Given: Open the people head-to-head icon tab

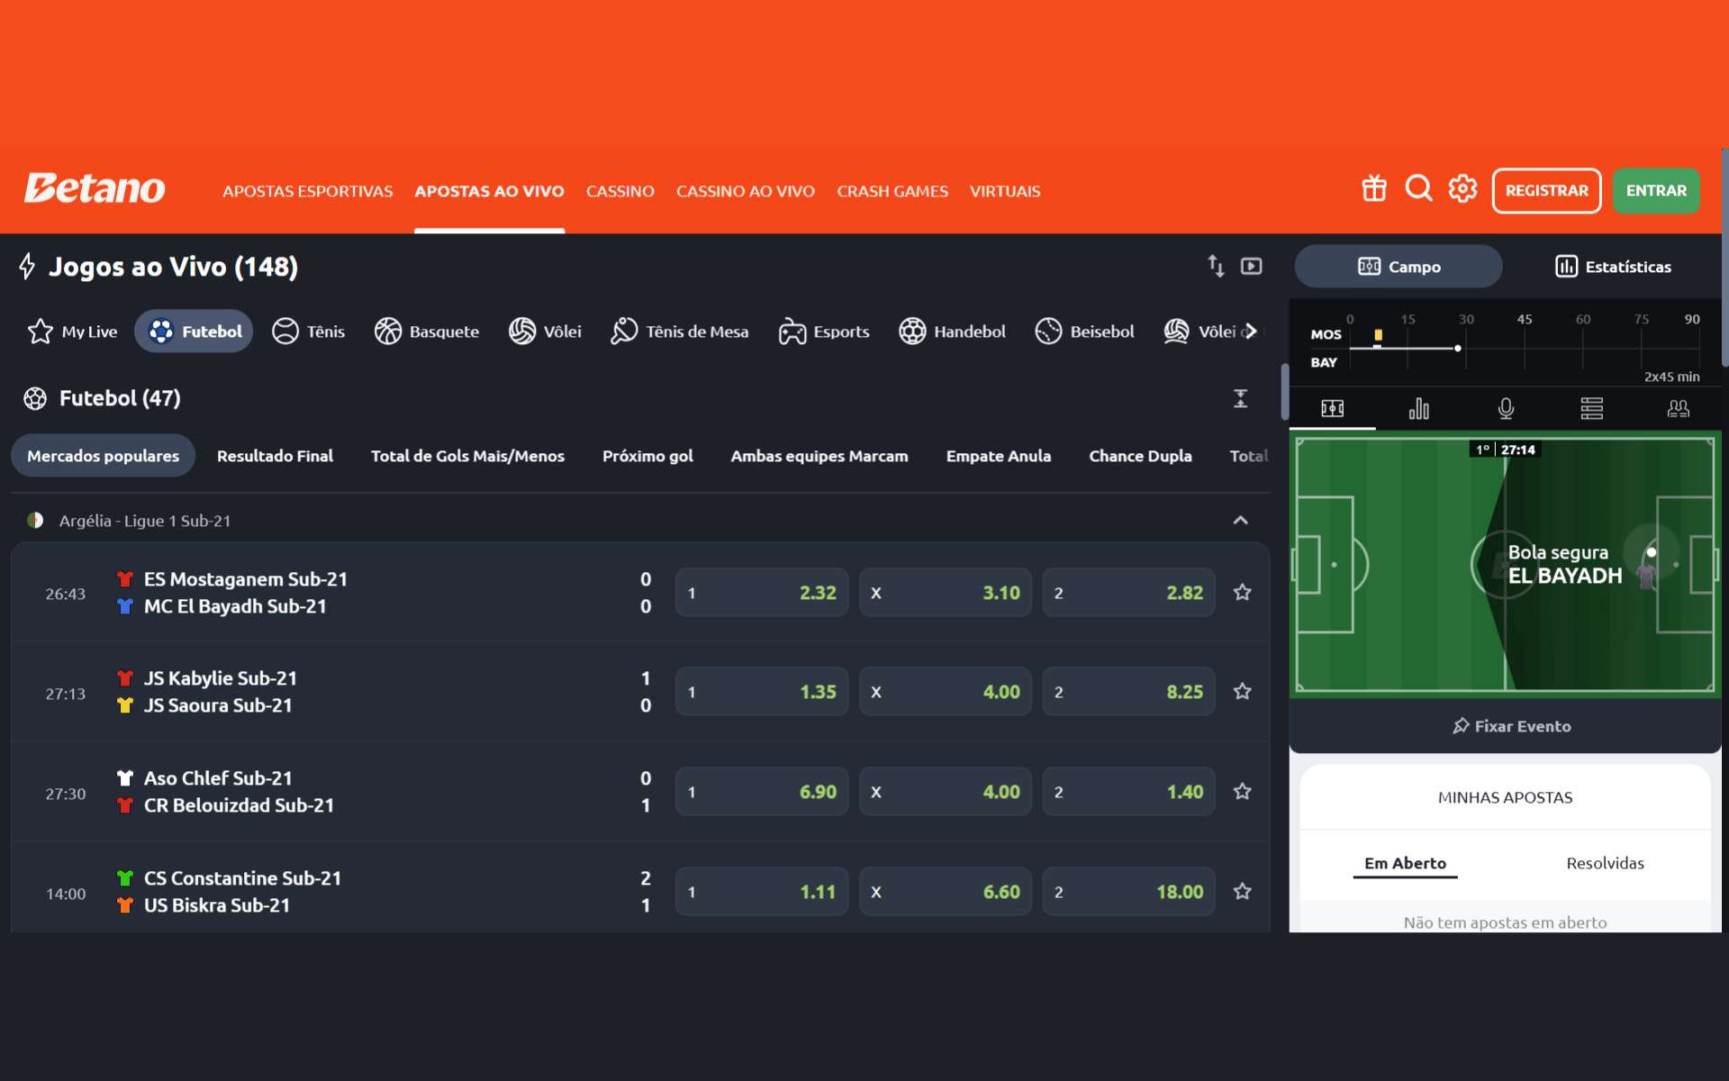Looking at the screenshot, I should click(1678, 409).
